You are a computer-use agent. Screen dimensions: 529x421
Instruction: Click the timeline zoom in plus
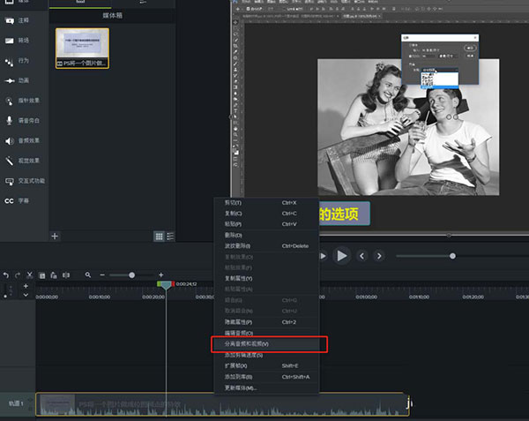pos(160,275)
